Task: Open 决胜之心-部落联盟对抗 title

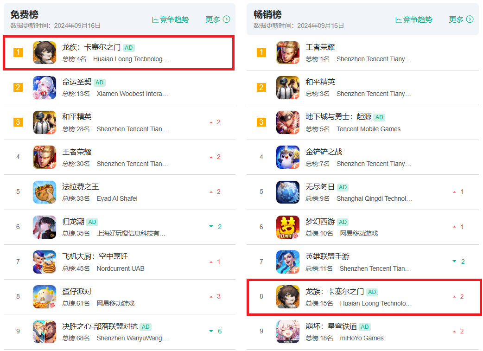Action: tap(100, 326)
